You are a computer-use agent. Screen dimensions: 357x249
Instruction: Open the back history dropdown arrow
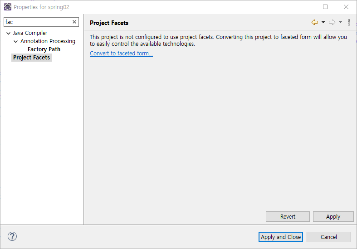pyautogui.click(x=323, y=22)
